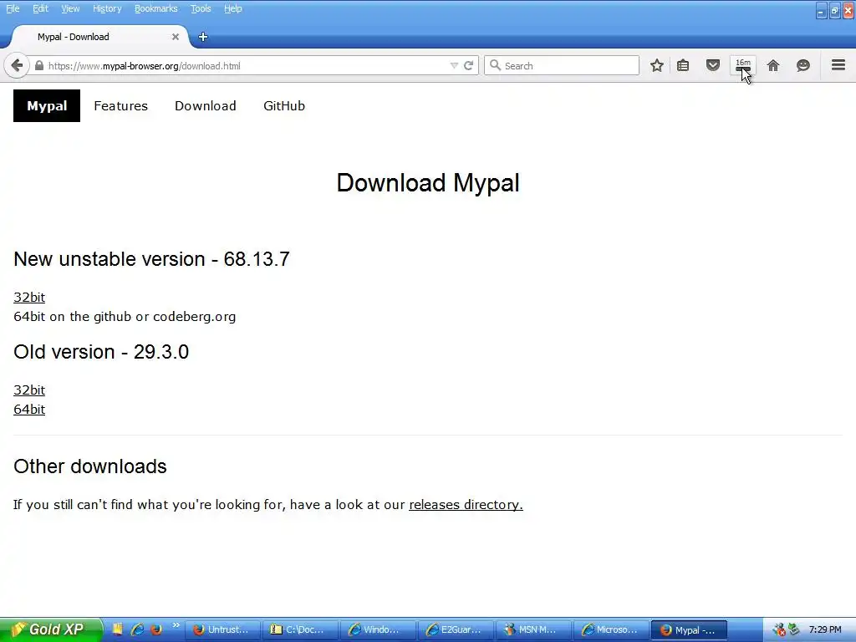Click the second system tray network icon

(x=794, y=629)
